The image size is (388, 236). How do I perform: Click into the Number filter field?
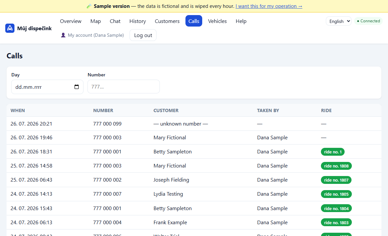pyautogui.click(x=124, y=87)
